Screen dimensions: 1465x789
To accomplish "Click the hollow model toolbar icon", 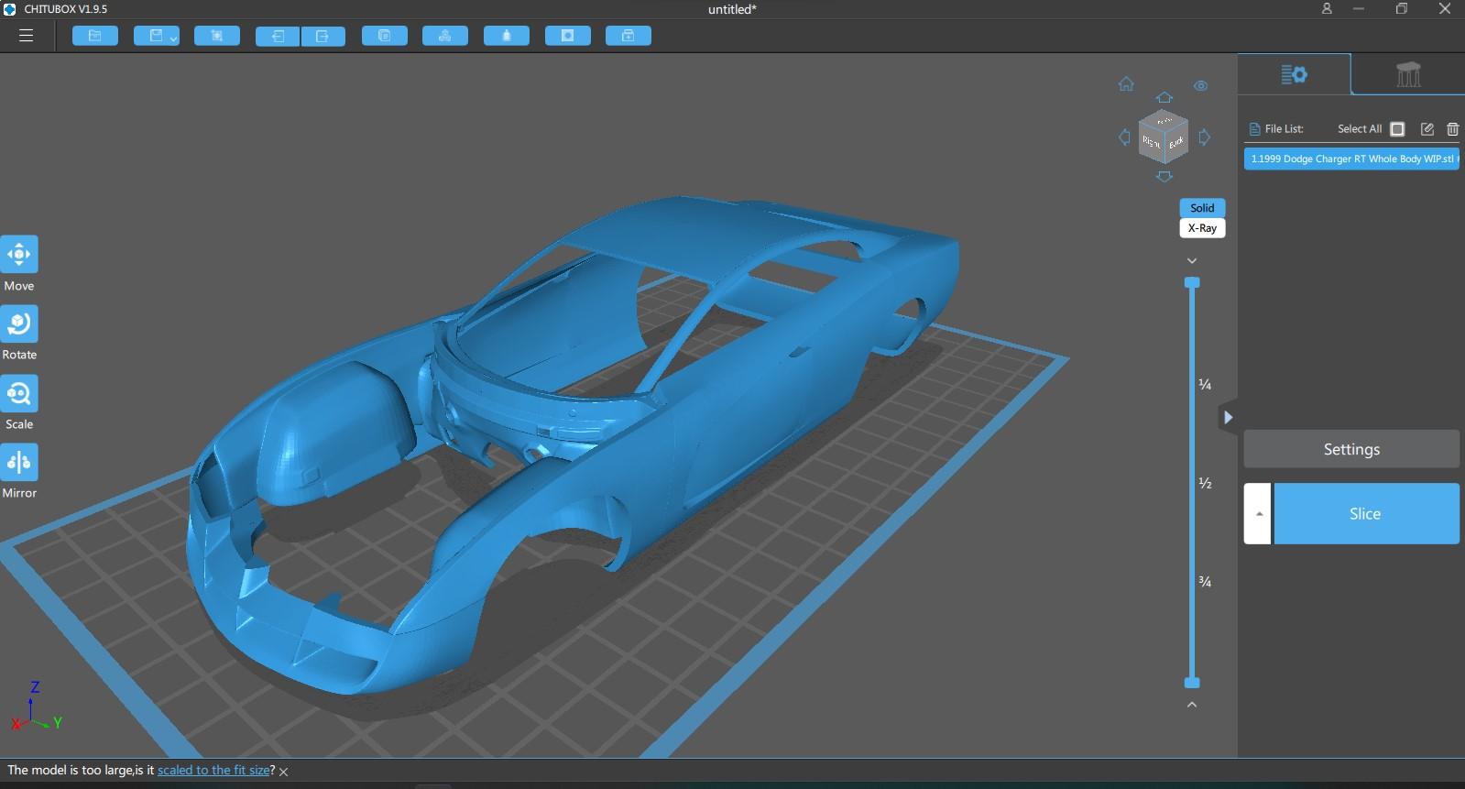I will 507,36.
